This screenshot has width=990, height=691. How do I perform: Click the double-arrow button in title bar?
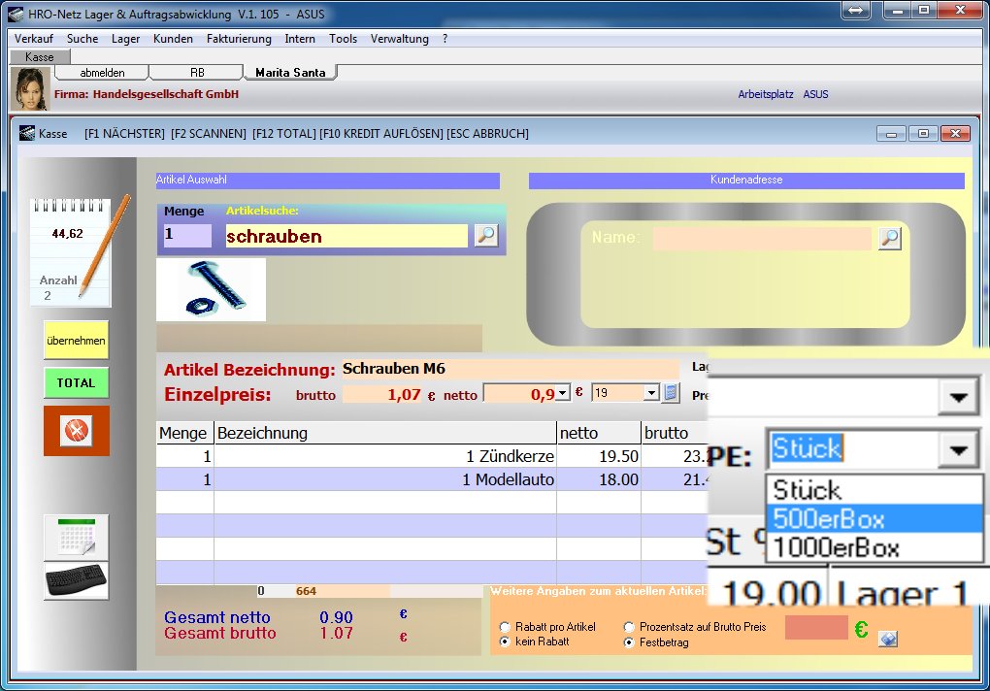(855, 11)
